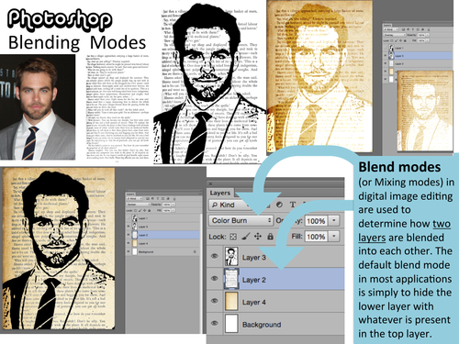This screenshot has width=459, height=344.
Task: Select highlighted Layer 2 row, large Layers panel
Action: pyautogui.click(x=275, y=279)
